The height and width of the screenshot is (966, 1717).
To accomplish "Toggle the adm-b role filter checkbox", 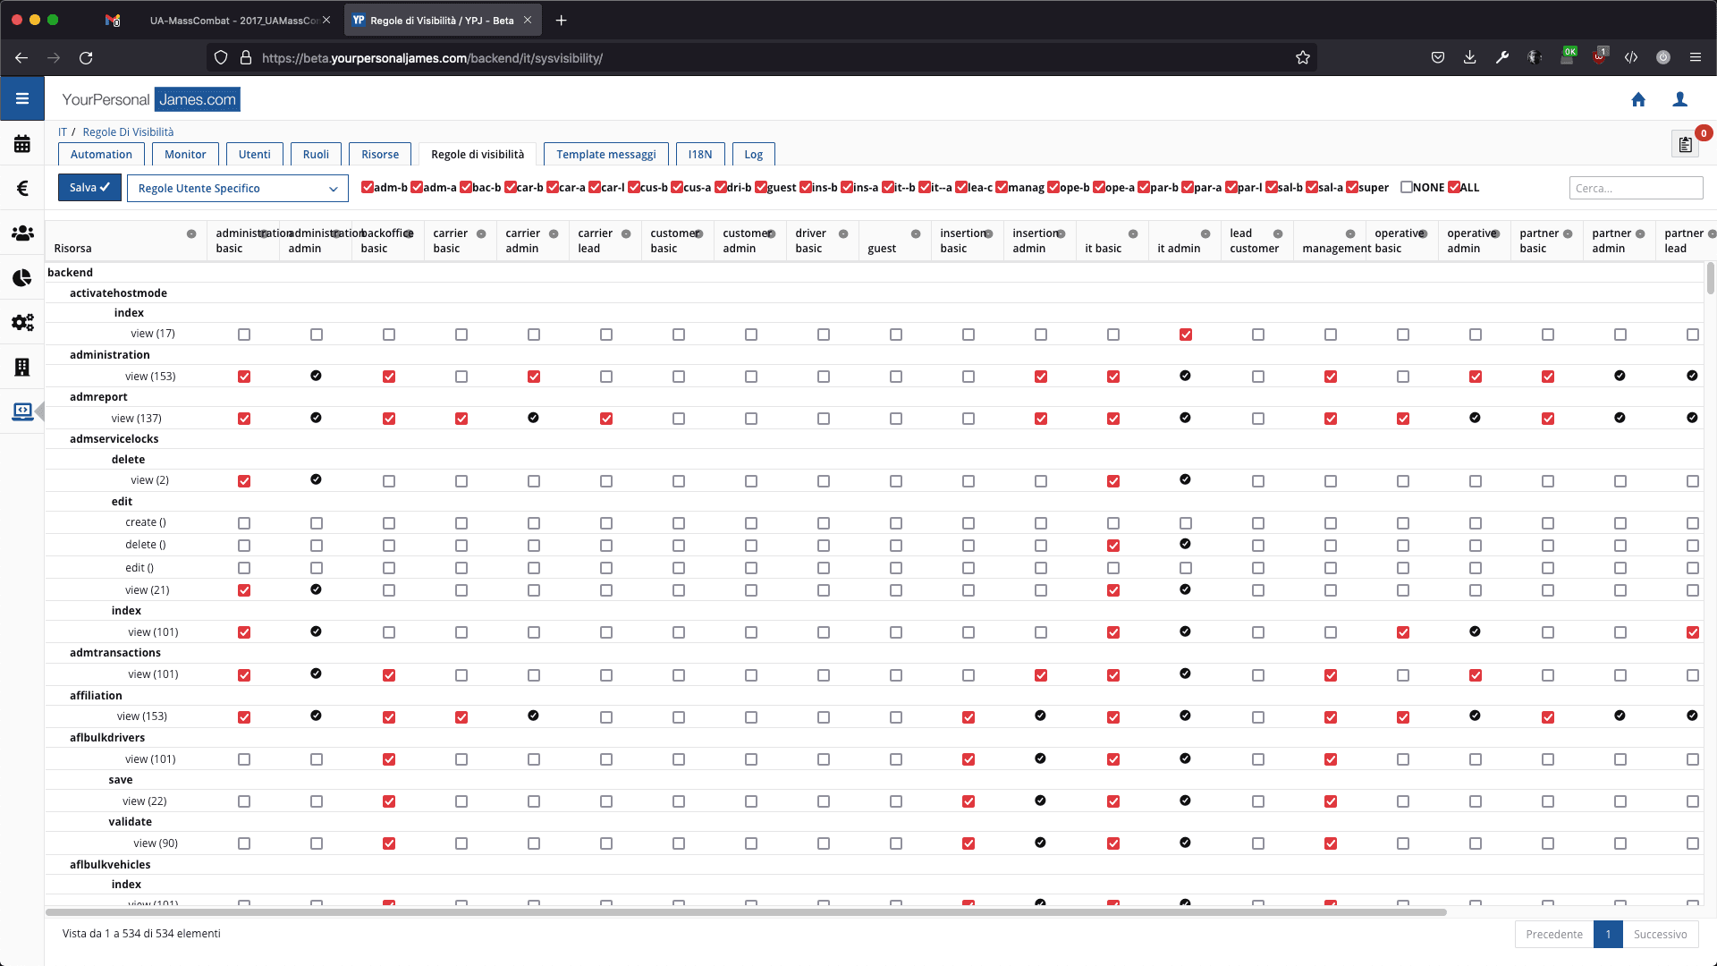I will (x=367, y=188).
